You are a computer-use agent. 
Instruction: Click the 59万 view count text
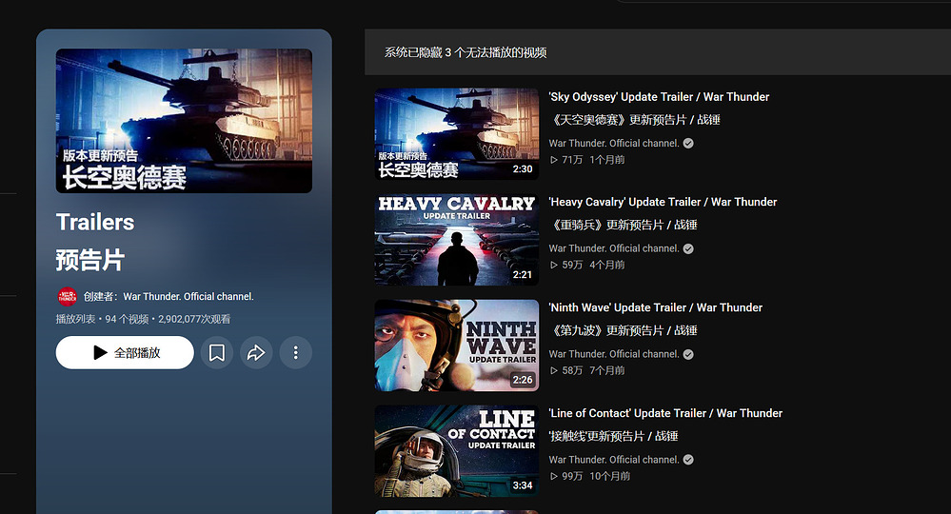572,265
